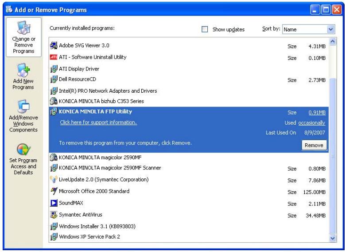Click the 8/9/2007 last used date
345x252 pixels.
pos(314,133)
